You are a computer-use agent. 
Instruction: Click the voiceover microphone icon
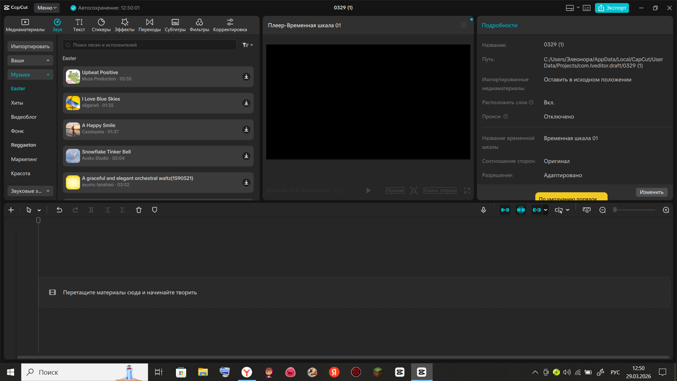(x=483, y=210)
